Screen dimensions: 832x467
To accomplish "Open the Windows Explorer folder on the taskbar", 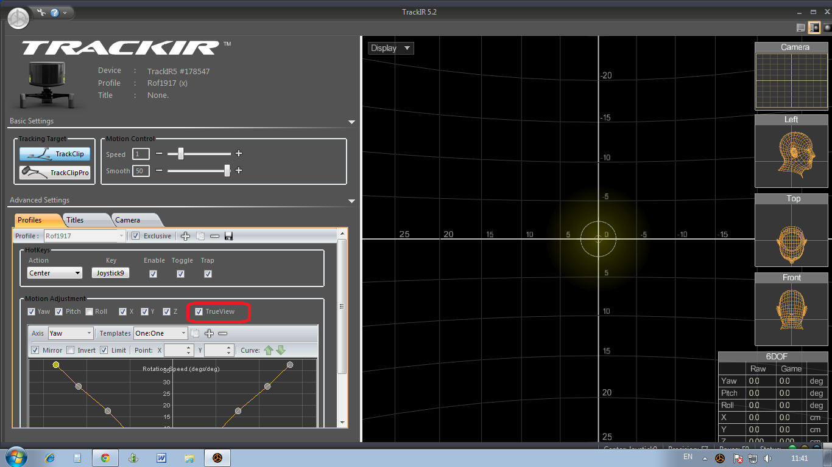I will (189, 458).
